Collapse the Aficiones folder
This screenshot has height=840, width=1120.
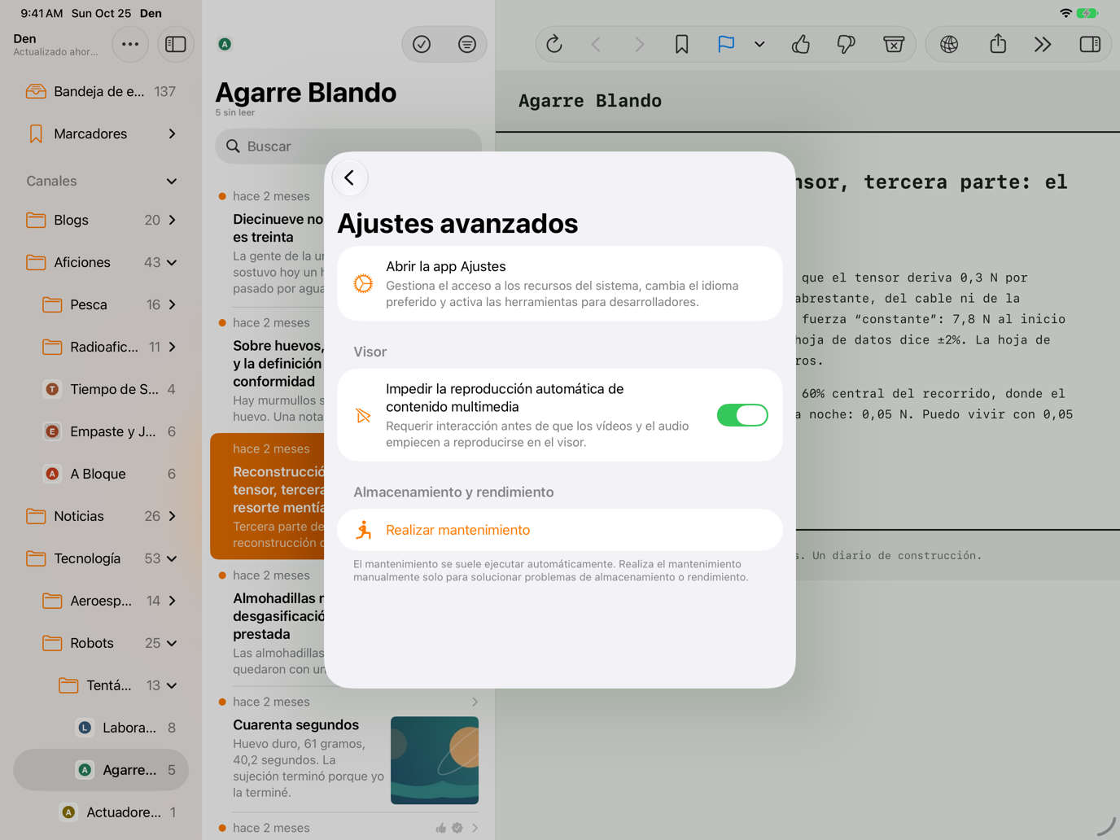pos(172,263)
